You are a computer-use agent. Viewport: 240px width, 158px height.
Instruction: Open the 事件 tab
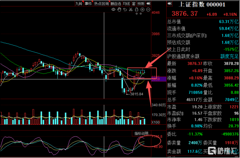tap(88, 3)
